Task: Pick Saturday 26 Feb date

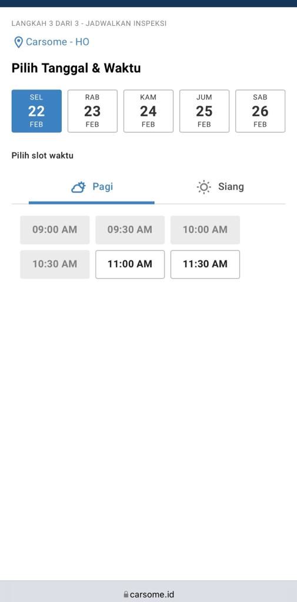Action: tap(260, 111)
